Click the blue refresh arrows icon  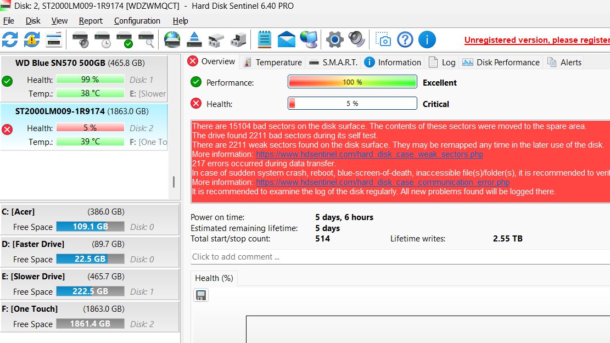coord(10,40)
